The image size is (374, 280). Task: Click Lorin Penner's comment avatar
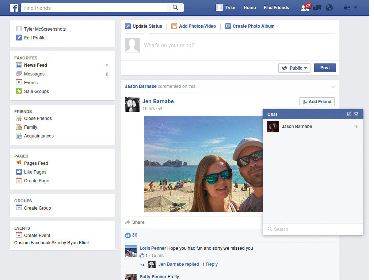tap(131, 251)
